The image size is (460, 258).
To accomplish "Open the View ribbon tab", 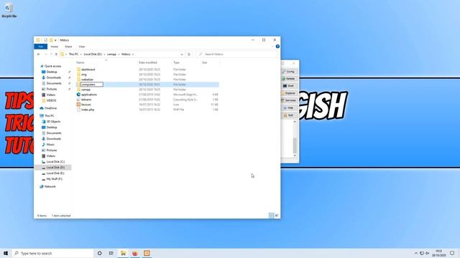I will coord(82,47).
